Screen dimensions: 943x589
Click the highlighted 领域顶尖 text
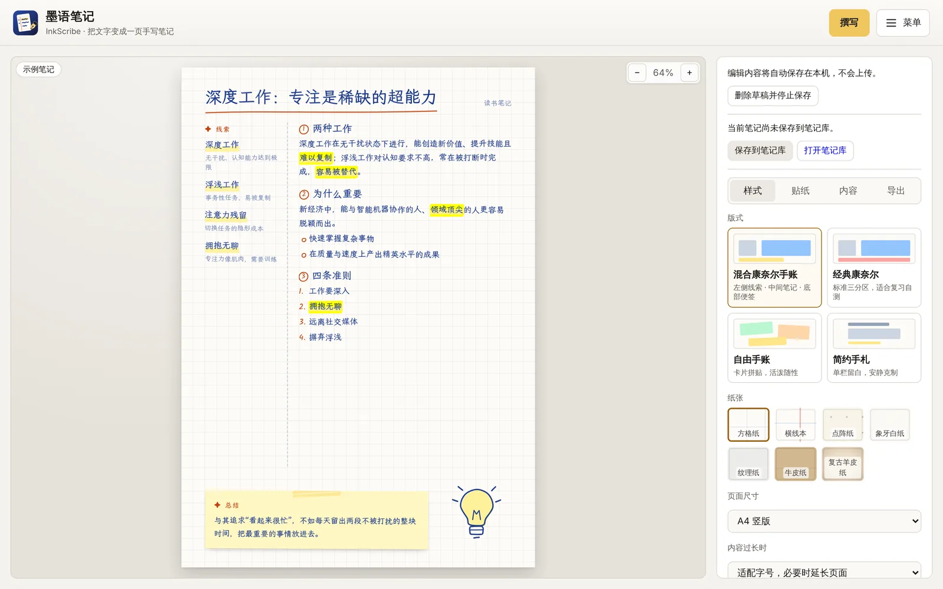[x=447, y=210]
